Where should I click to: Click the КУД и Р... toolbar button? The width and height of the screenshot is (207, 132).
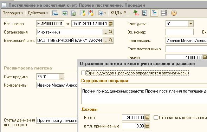(x=120, y=13)
